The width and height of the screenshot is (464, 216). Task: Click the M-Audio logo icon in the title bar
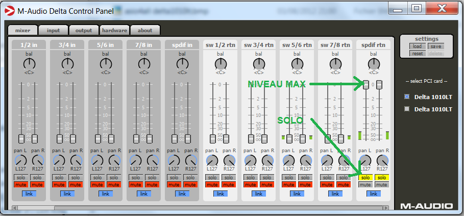click(9, 11)
